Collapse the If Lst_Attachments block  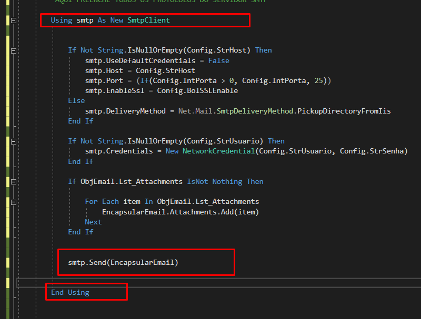point(14,182)
